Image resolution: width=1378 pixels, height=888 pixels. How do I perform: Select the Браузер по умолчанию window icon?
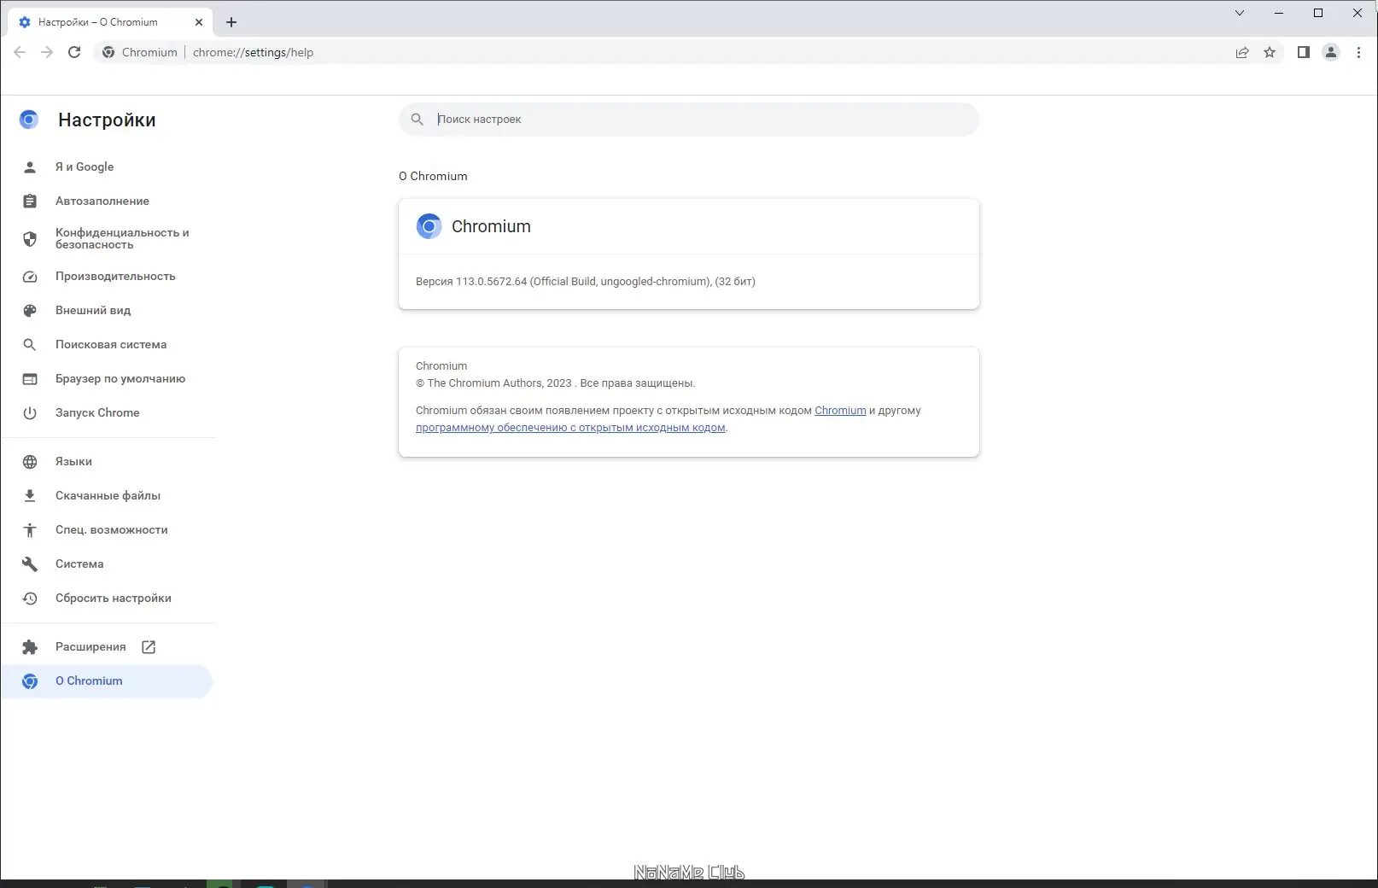tap(30, 379)
